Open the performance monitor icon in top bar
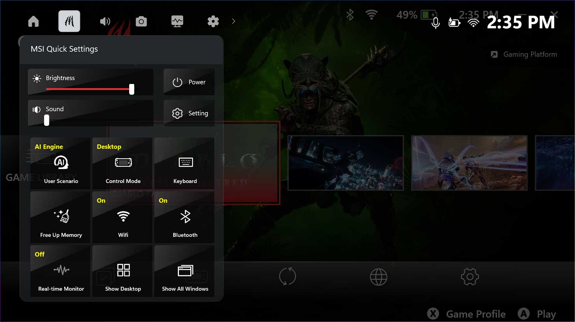The width and height of the screenshot is (575, 322). point(177,21)
